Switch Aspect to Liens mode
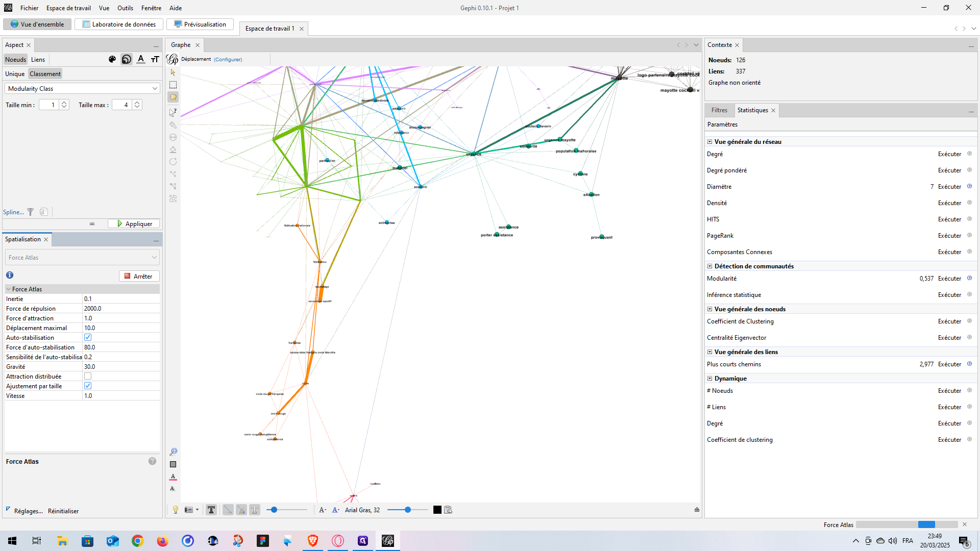 click(x=38, y=60)
